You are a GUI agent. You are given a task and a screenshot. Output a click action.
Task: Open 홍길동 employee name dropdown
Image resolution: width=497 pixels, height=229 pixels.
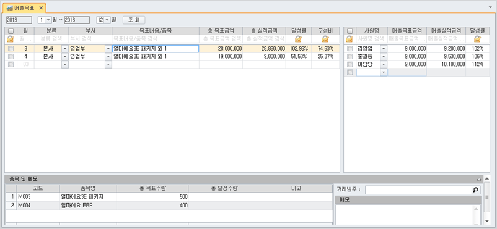coord(384,57)
